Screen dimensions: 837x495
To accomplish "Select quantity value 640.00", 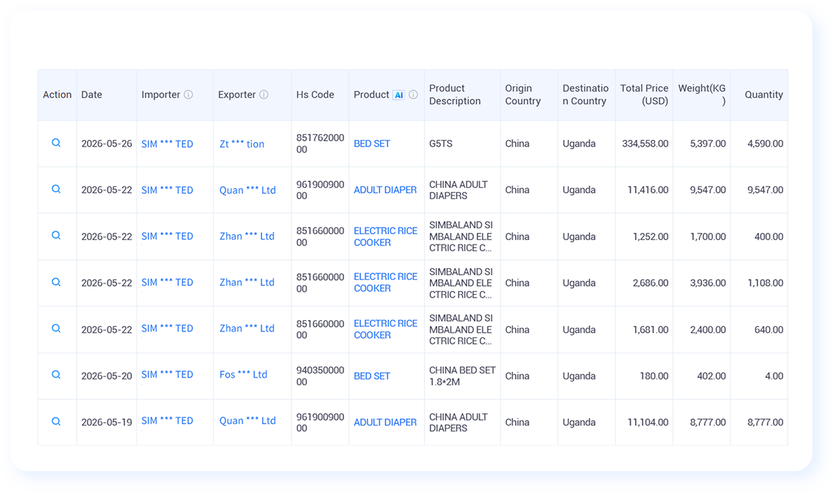I will pos(769,330).
